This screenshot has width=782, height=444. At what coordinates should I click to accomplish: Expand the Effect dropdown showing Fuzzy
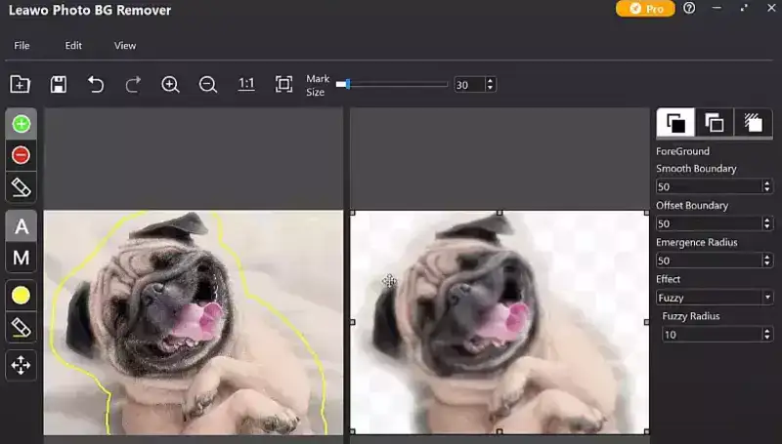click(x=715, y=298)
